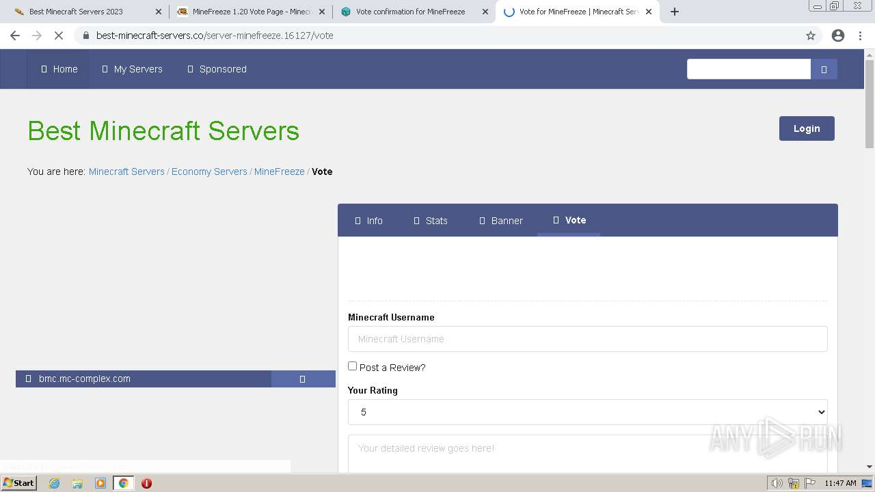Image resolution: width=875 pixels, height=492 pixels.
Task: Click the padlock site info icon
Action: point(85,36)
